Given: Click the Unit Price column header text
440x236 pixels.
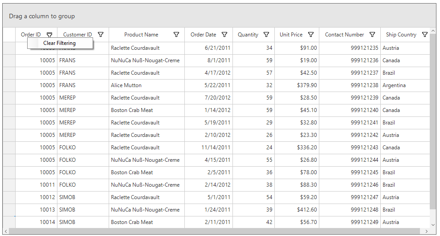Looking at the screenshot, I should click(291, 35).
